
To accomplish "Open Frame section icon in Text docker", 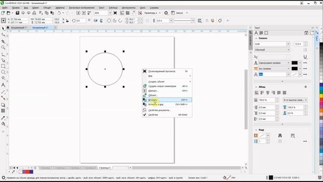I will coord(266,33).
